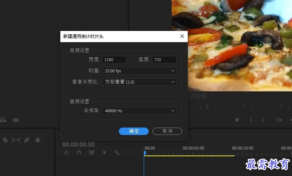Toggle Linked Selection in the timeline

pos(92,153)
